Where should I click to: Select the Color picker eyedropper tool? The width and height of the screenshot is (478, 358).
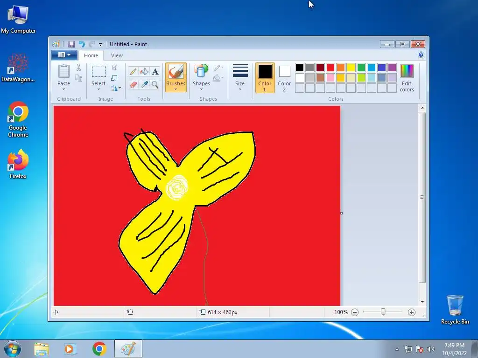[144, 84]
